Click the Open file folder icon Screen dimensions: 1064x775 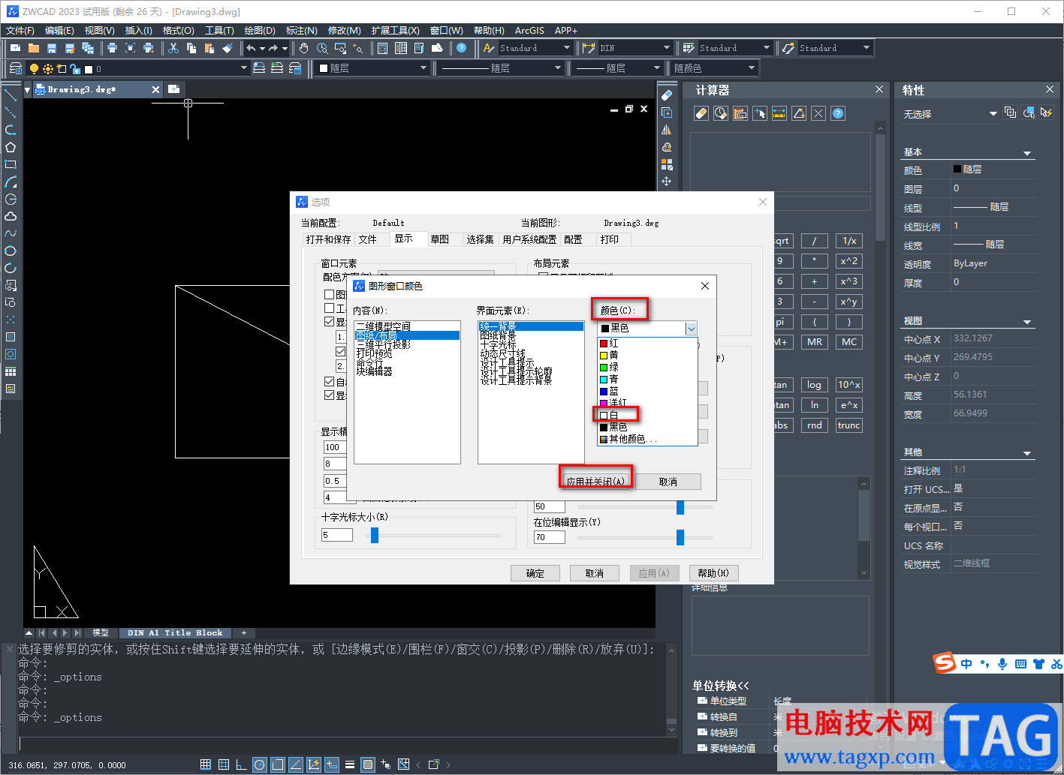click(x=34, y=48)
